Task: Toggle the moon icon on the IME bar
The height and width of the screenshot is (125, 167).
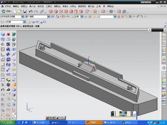Action: click(57, 118)
